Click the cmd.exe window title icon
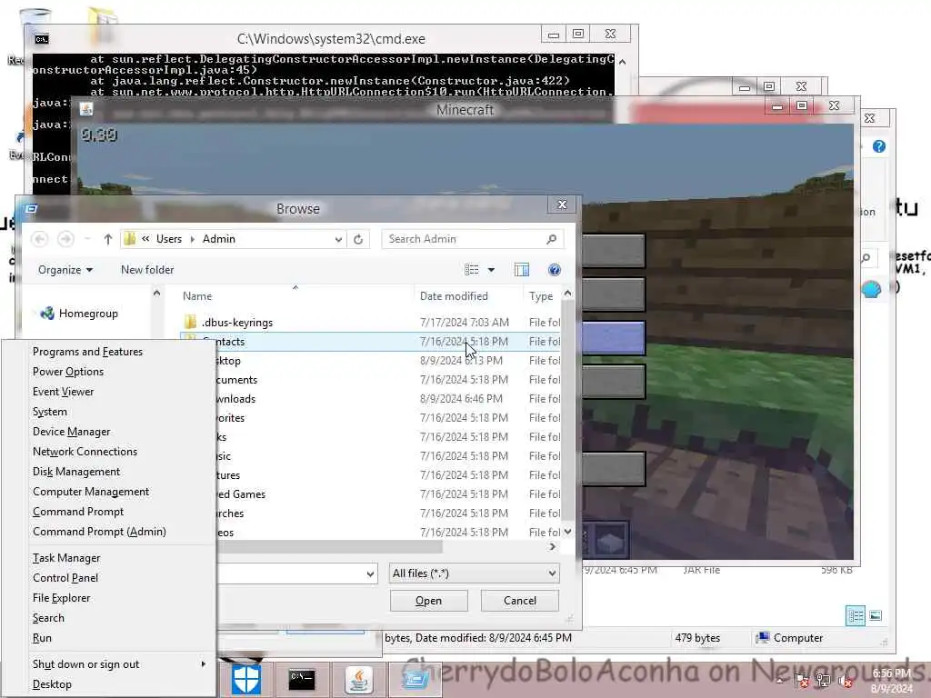This screenshot has height=698, width=931. [x=41, y=39]
